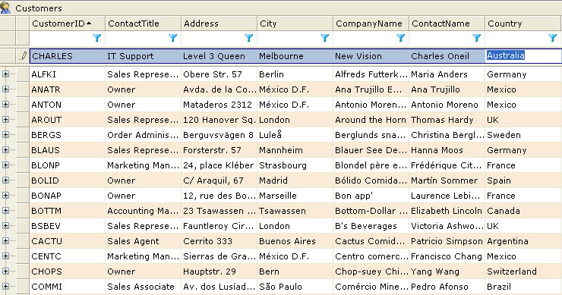Click the CustomerID filter row field
The width and height of the screenshot is (562, 295).
click(x=68, y=39)
